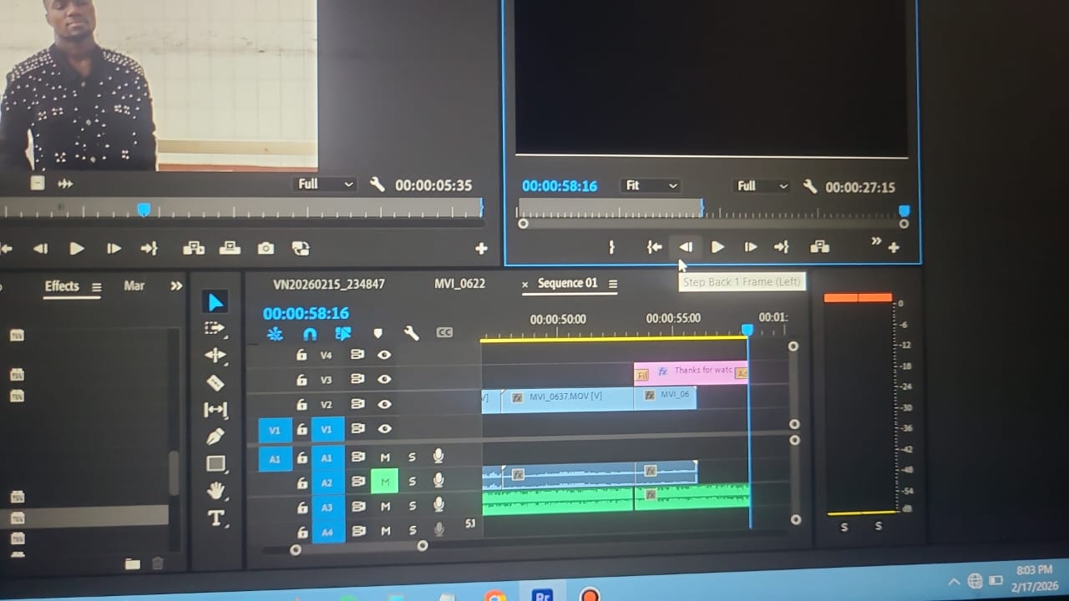Play the sequence in Program Monitor
The height and width of the screenshot is (601, 1069).
coord(717,247)
